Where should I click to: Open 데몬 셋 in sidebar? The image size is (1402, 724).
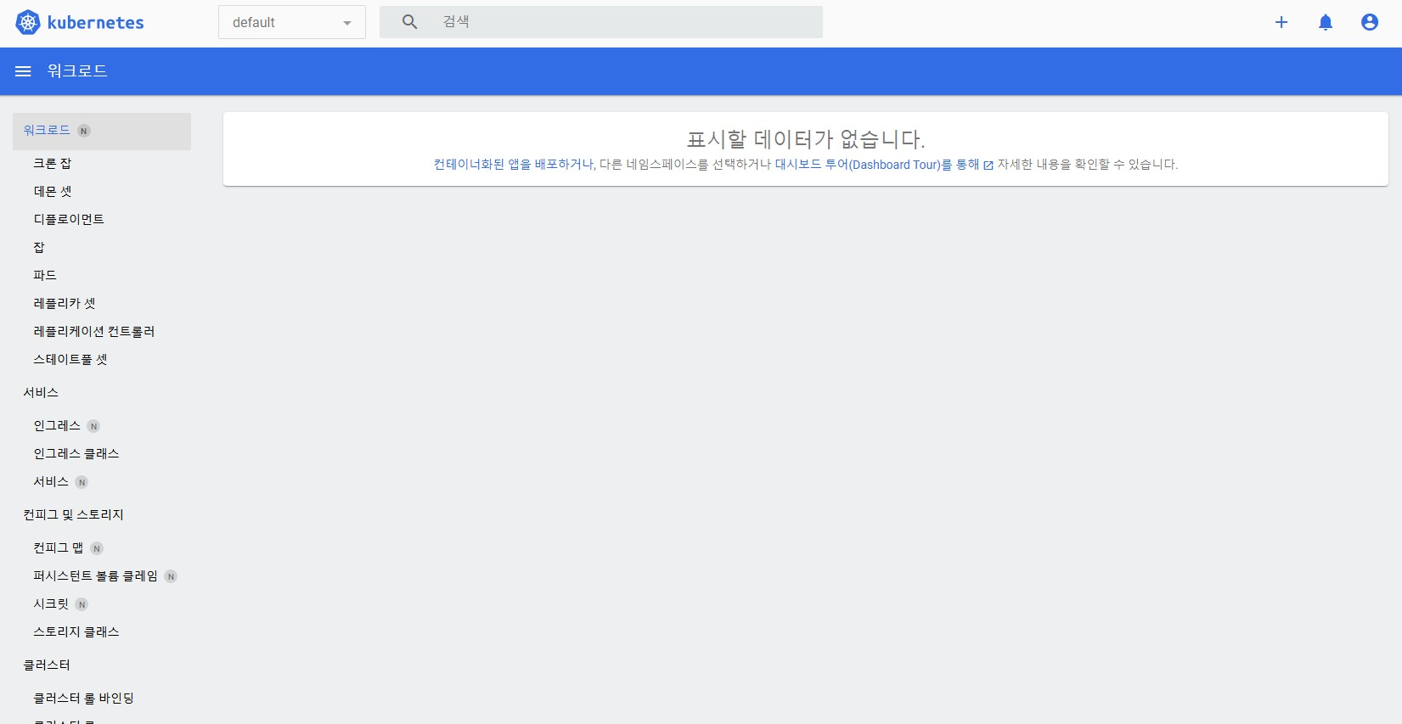pos(53,191)
